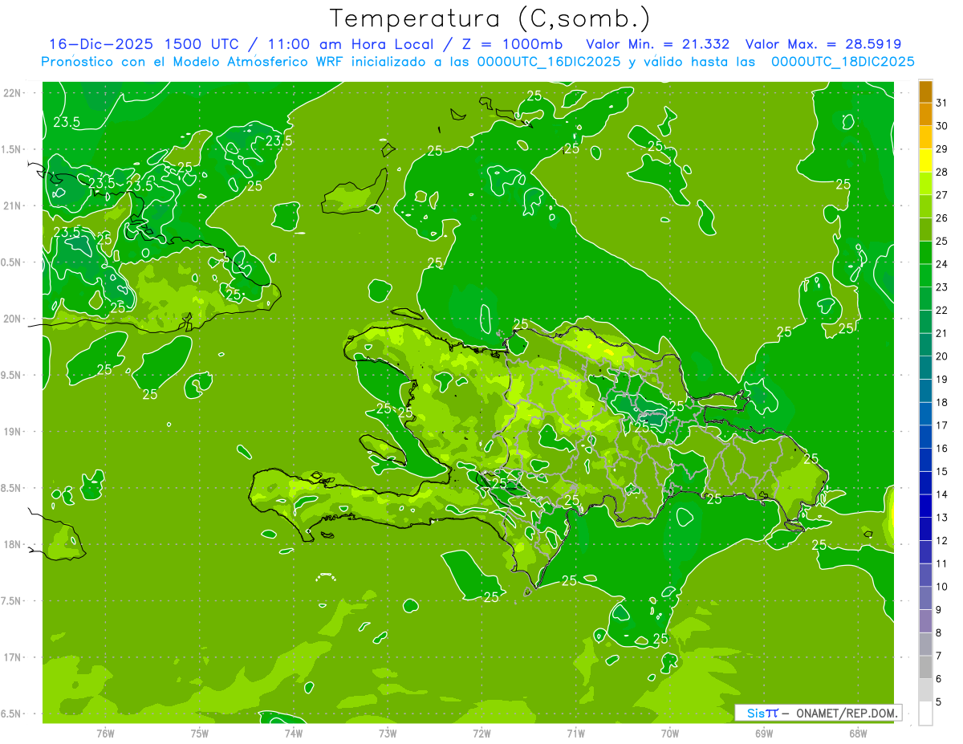Screen dimensions: 963x744
Task: Click the '15' colorbar label
Action: pyautogui.click(x=942, y=472)
